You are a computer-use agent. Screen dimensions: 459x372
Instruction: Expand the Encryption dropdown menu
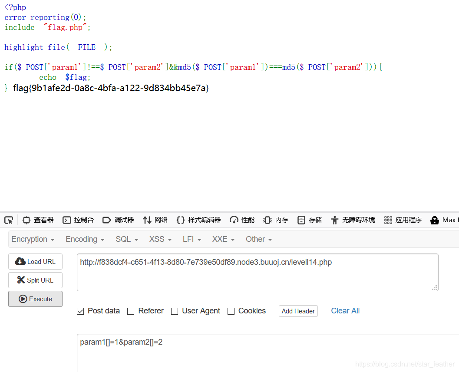click(x=33, y=240)
